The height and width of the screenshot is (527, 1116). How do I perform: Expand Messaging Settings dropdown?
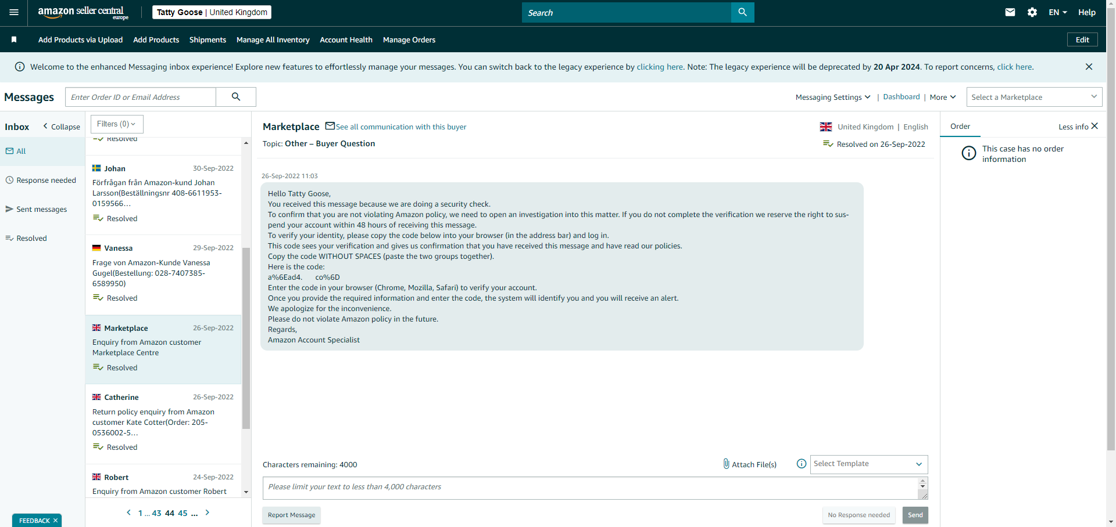point(833,97)
